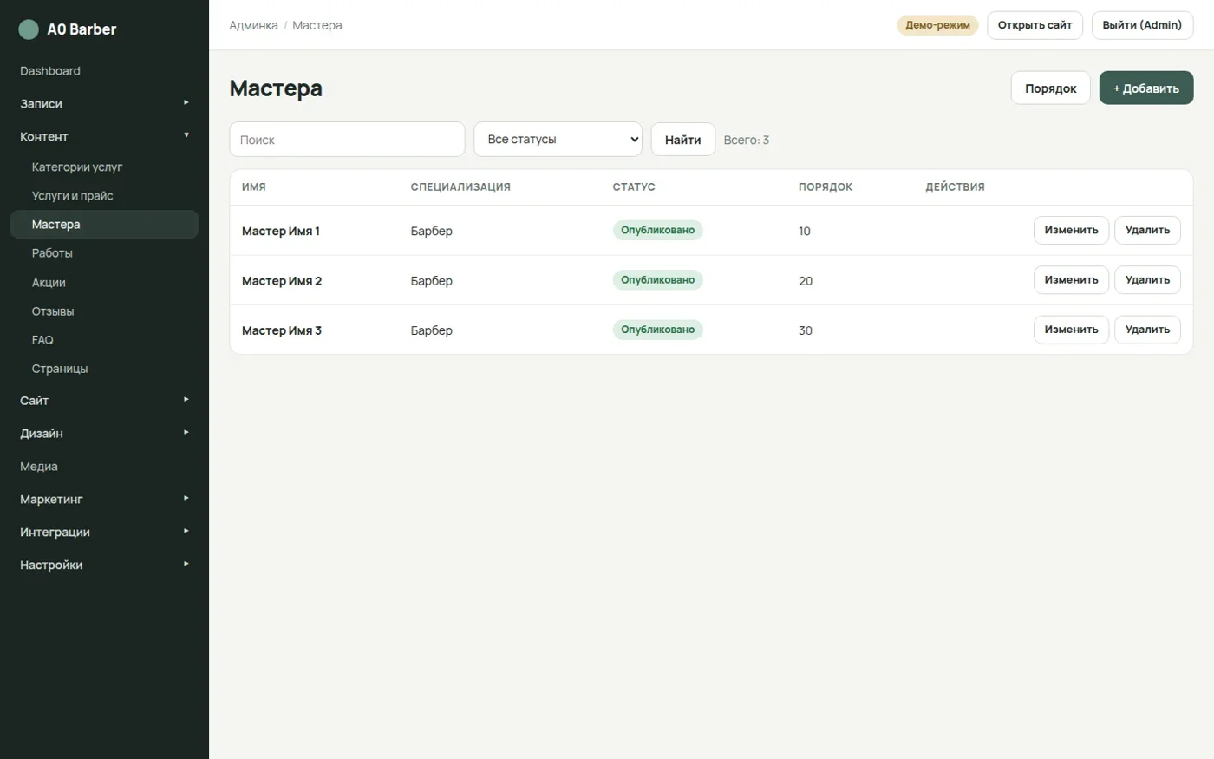Image resolution: width=1214 pixels, height=759 pixels.
Task: Click the Добавить button
Action: coord(1146,88)
